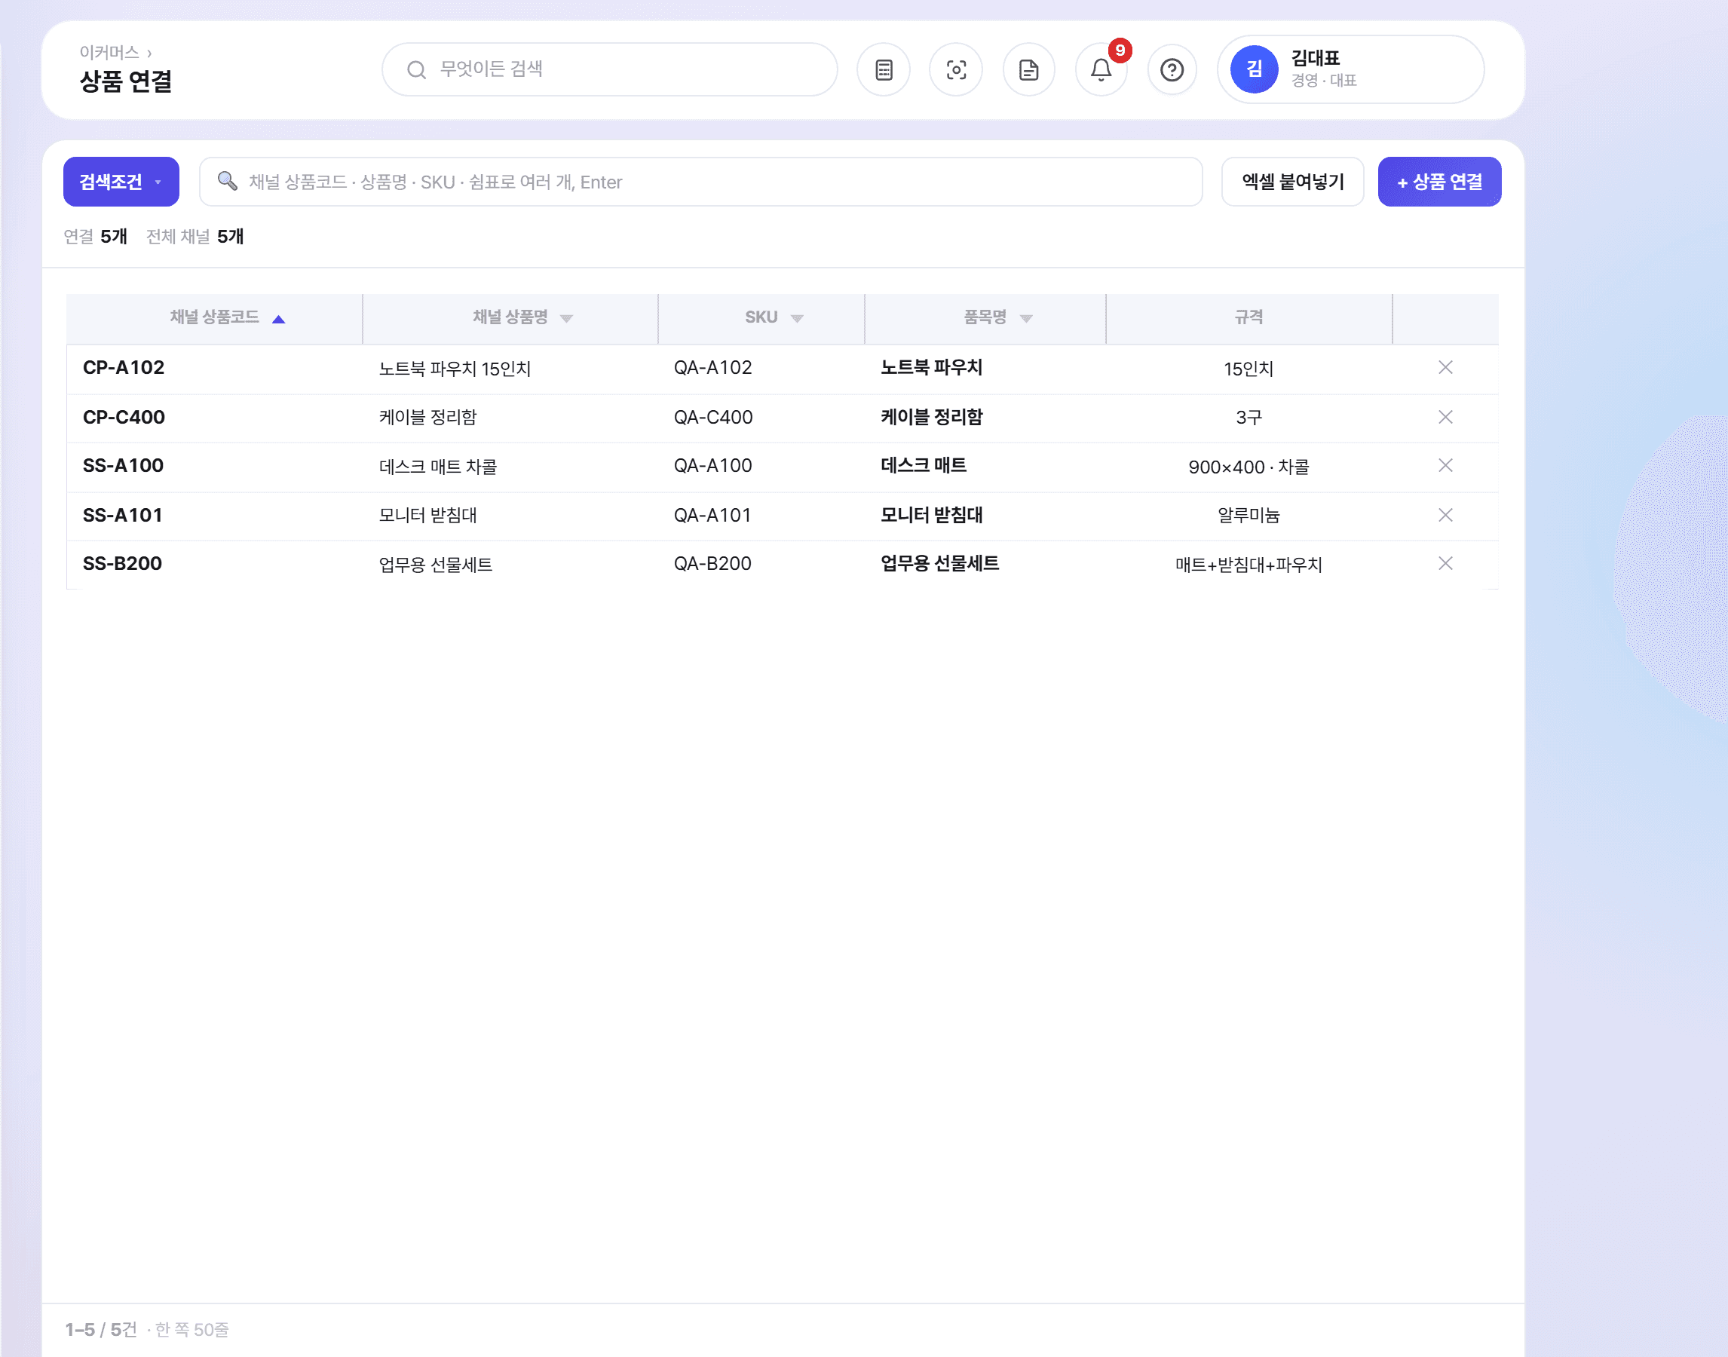Click the 한 쪽 50줄 page size text
Screen dimensions: 1728x1357
[191, 1329]
